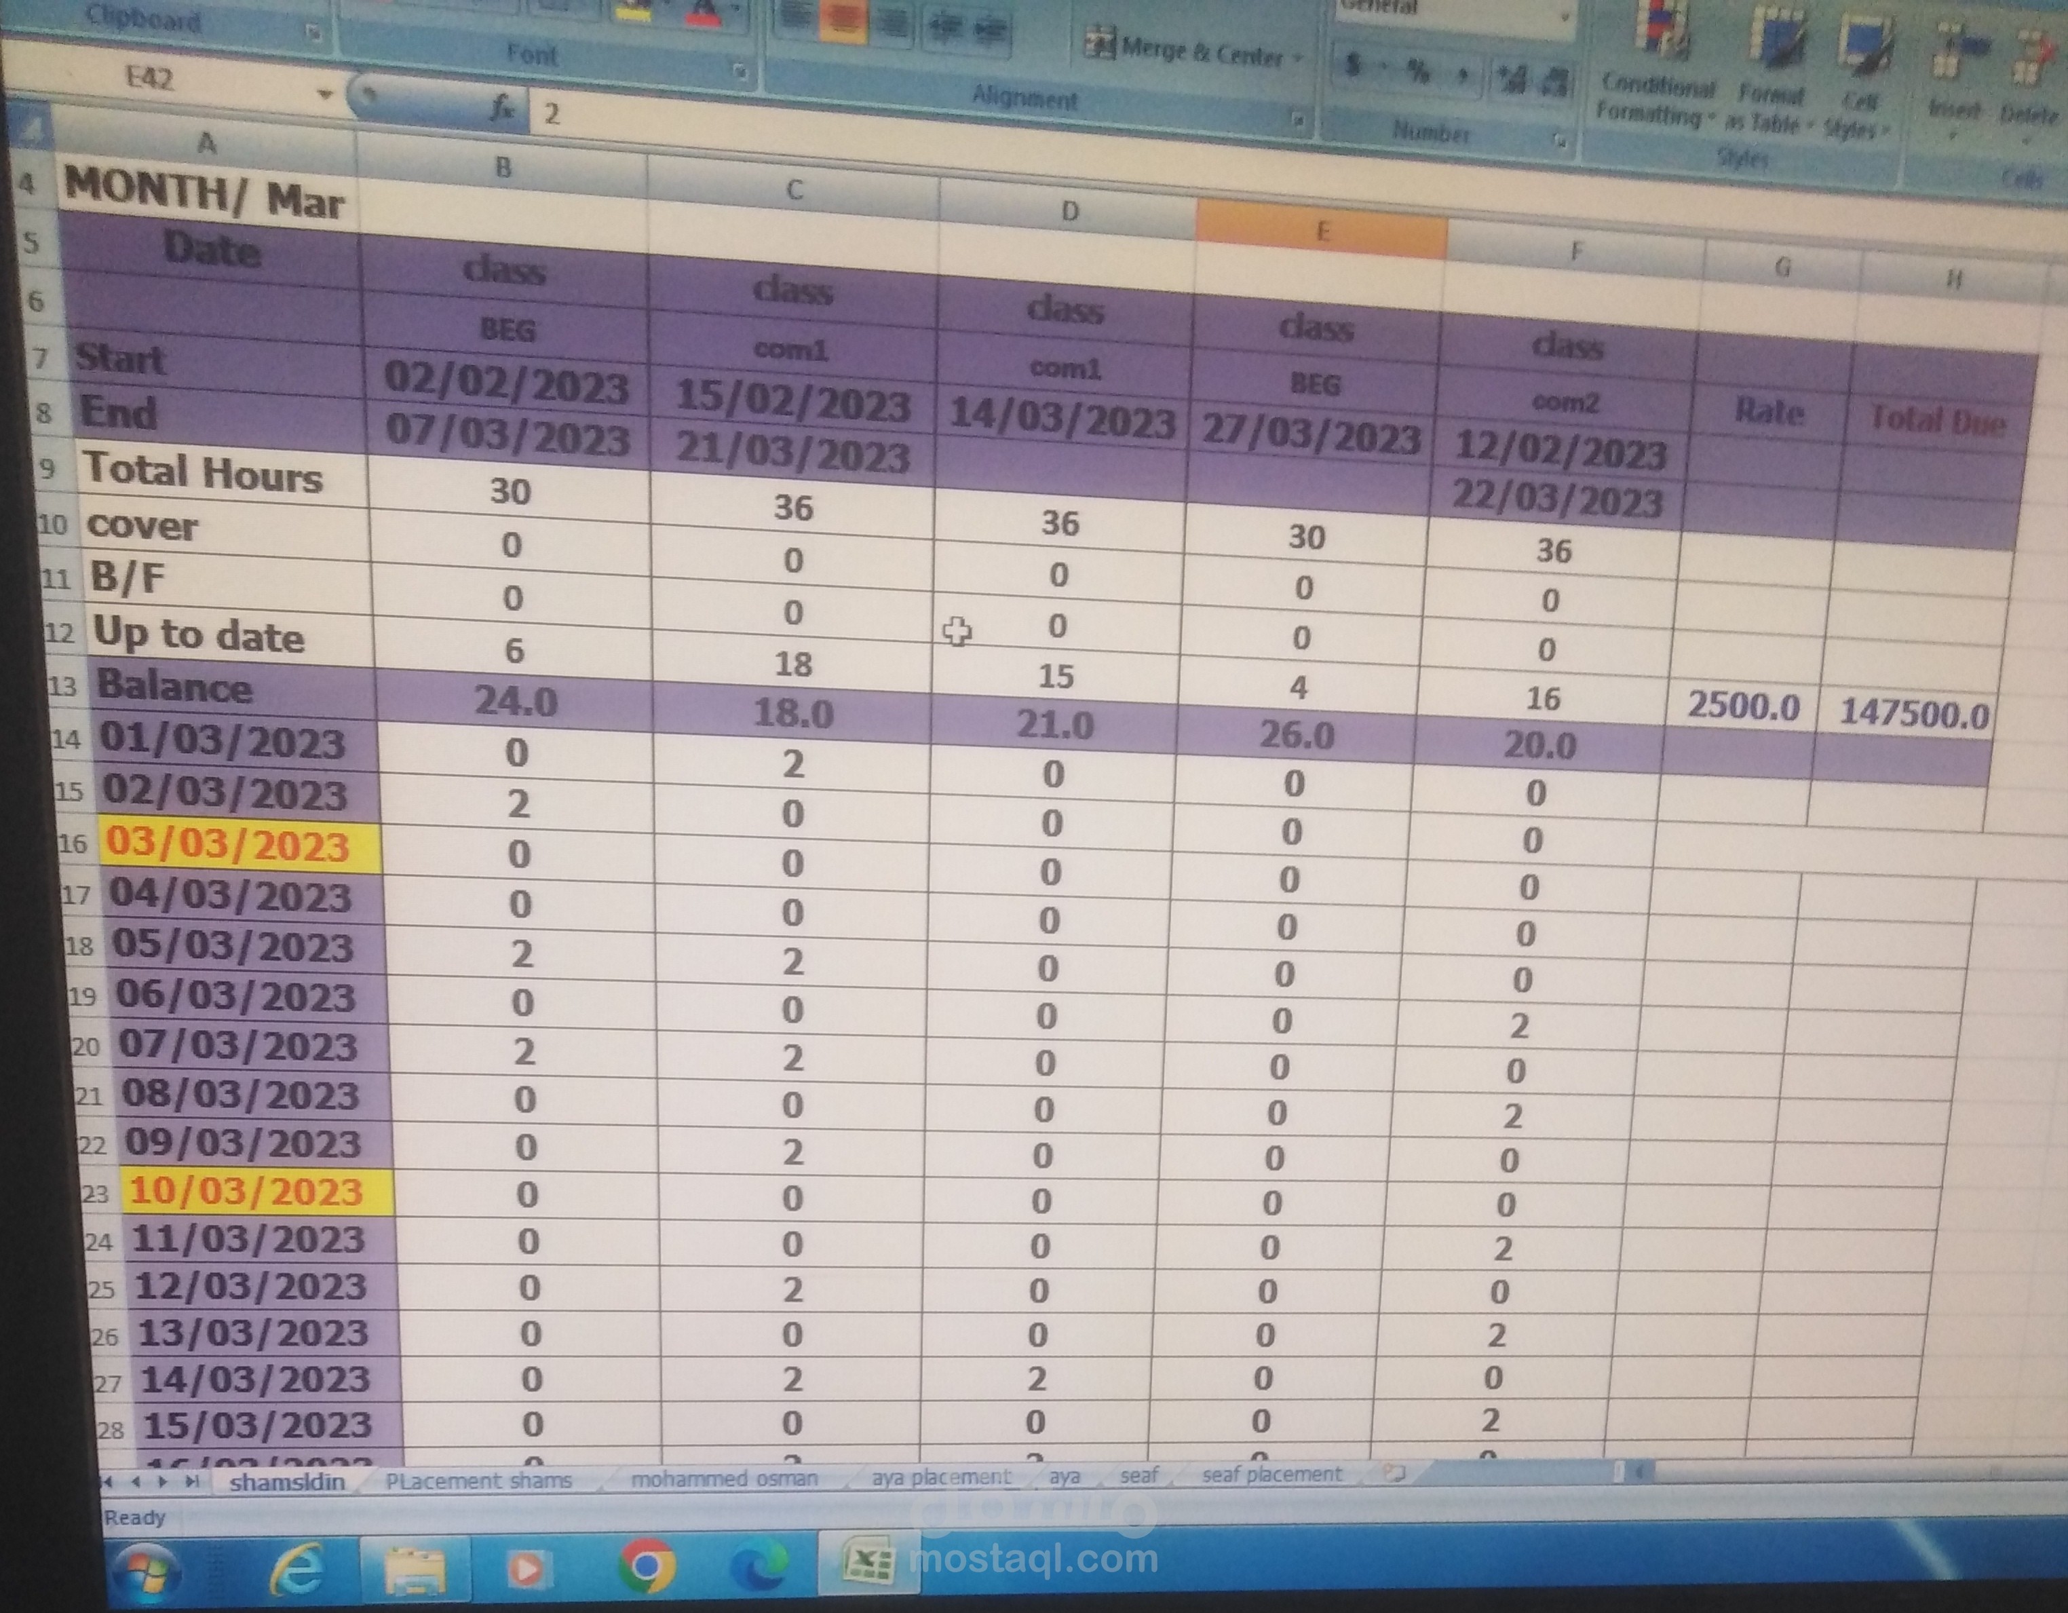Switch to aya placement sheet tab

[x=941, y=1476]
